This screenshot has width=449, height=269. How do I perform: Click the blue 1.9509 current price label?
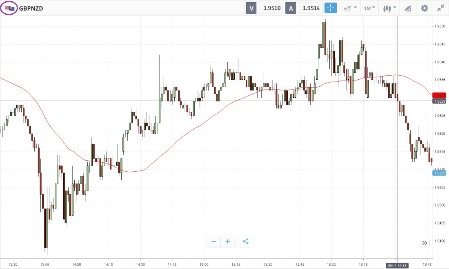click(439, 173)
